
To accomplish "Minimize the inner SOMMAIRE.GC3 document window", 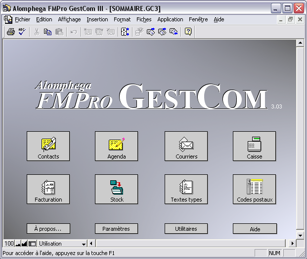I will click(x=281, y=19).
